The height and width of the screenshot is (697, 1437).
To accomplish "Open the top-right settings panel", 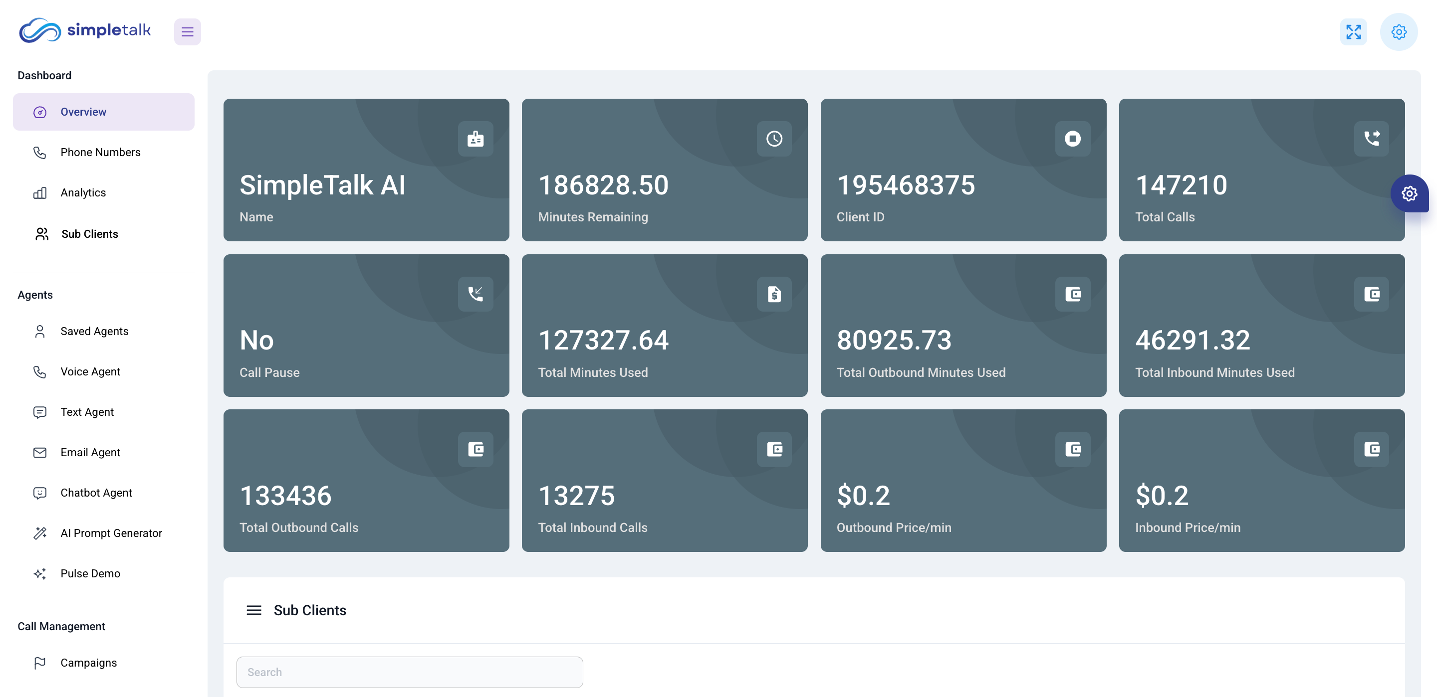I will click(1399, 32).
